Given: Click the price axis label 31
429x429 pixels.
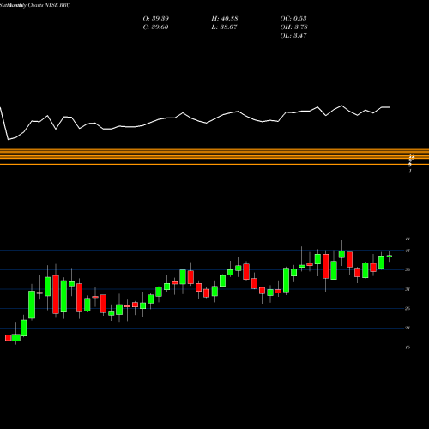Looking at the screenshot, I should tap(408, 289).
